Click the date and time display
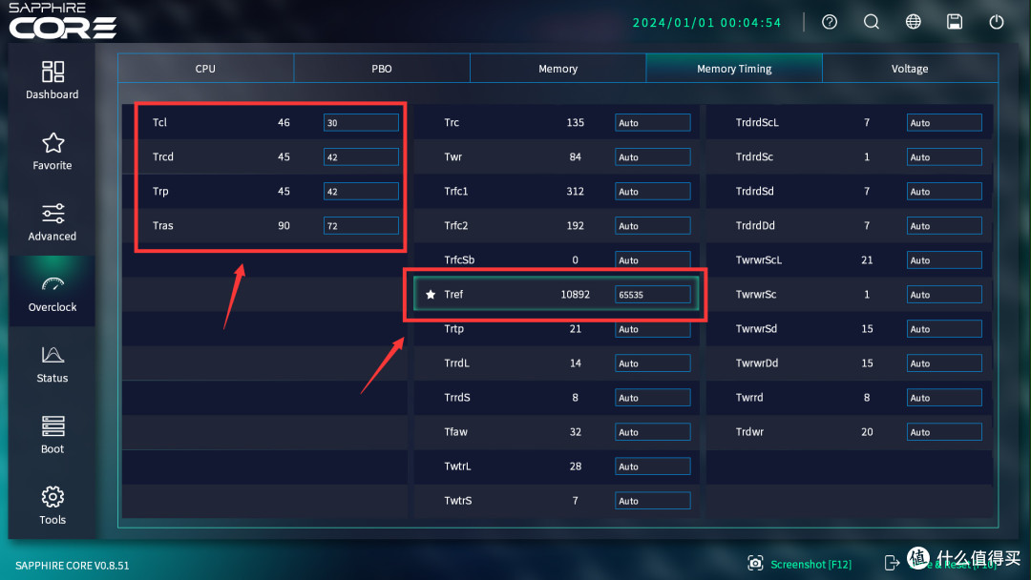Viewport: 1031px width, 580px height. (x=706, y=22)
